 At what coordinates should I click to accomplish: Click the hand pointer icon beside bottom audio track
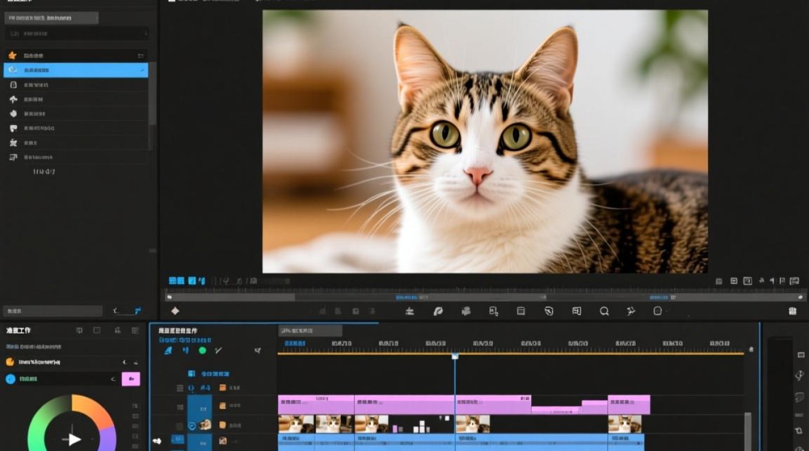point(157,441)
